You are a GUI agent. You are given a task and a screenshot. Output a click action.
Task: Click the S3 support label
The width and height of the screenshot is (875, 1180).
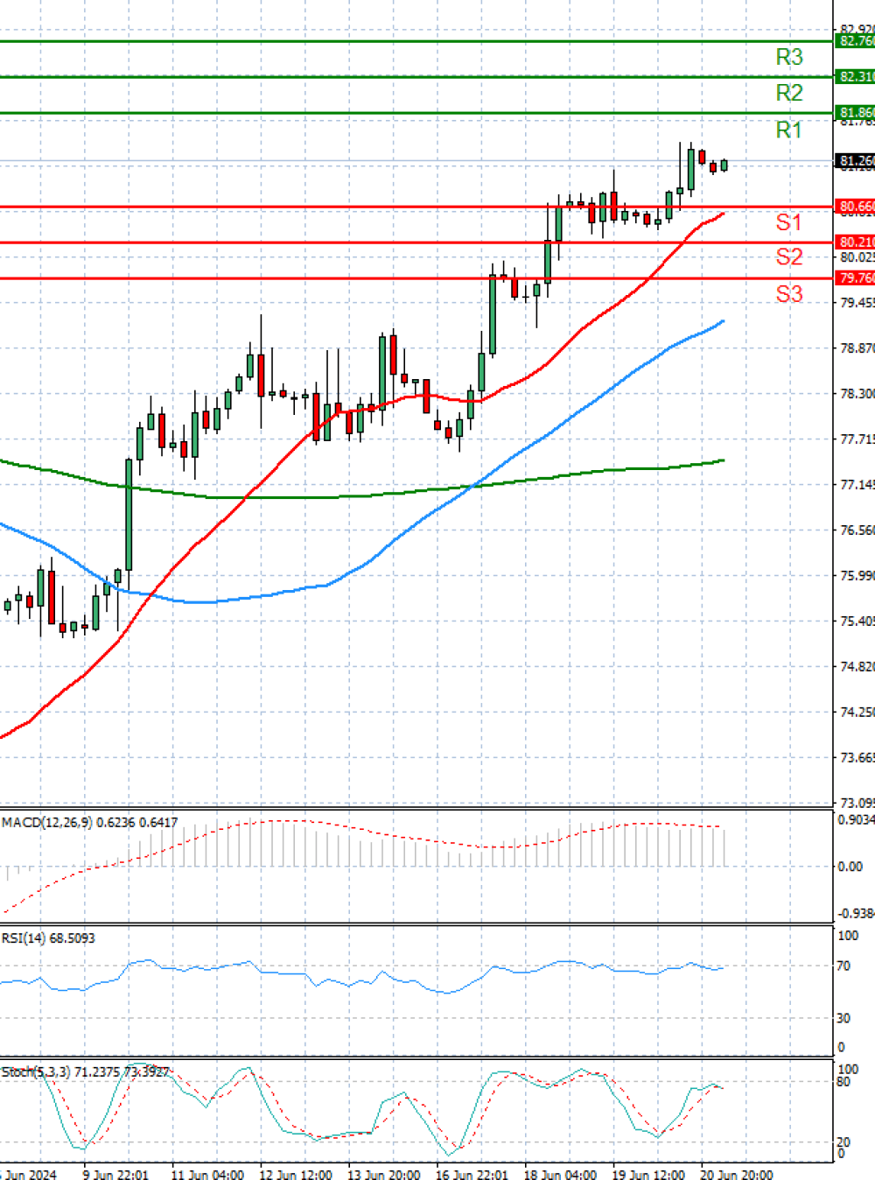coord(788,294)
